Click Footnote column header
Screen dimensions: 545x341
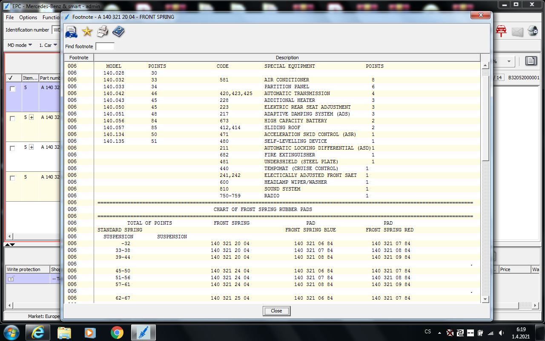coord(79,58)
